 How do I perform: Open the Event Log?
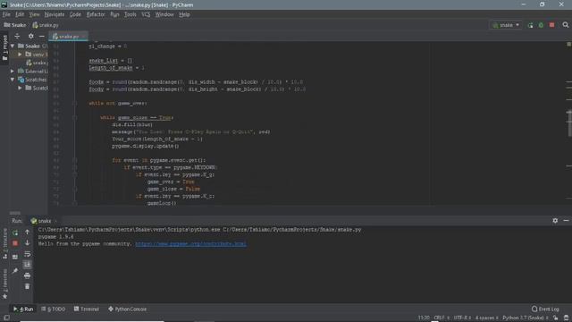click(x=545, y=309)
